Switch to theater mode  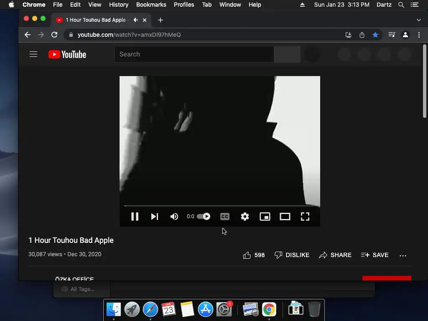click(285, 217)
